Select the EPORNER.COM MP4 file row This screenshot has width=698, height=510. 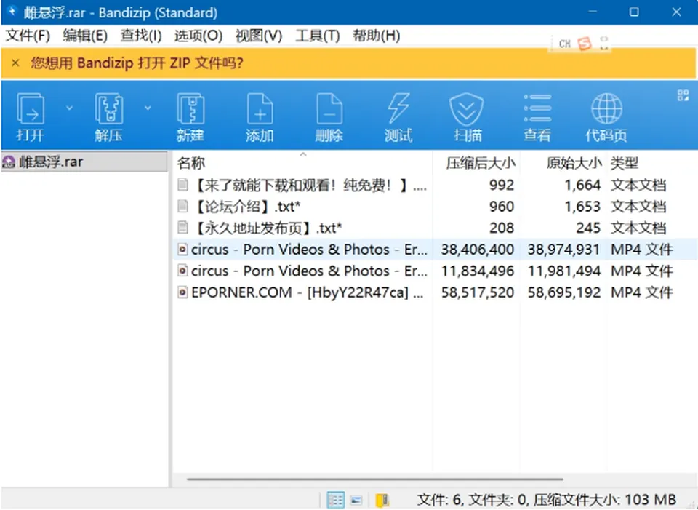click(435, 292)
